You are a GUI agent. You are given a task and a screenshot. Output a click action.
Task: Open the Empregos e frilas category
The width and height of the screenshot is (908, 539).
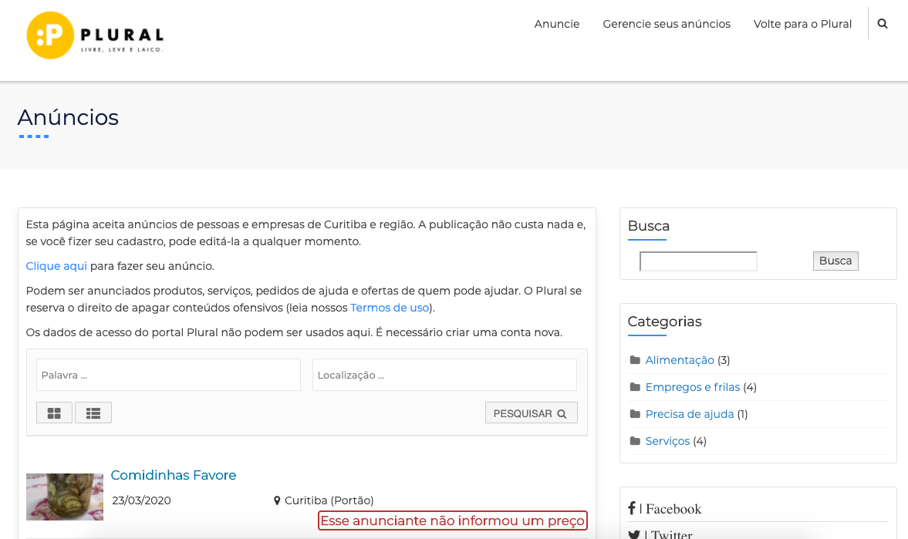click(x=693, y=387)
